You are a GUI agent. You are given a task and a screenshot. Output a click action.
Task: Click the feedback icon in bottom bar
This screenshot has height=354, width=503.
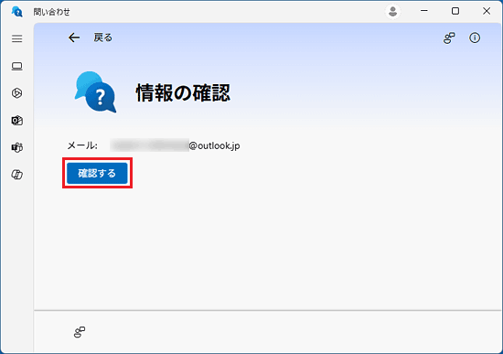click(80, 332)
